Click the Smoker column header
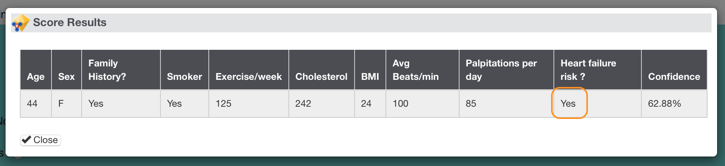The image size is (725, 166). pos(185,70)
